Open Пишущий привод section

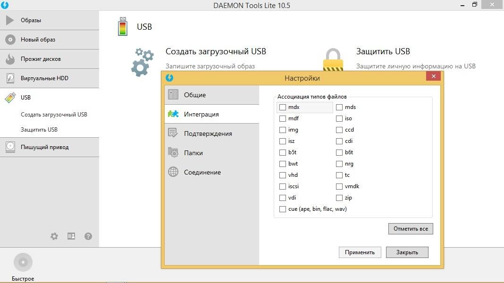point(50,147)
